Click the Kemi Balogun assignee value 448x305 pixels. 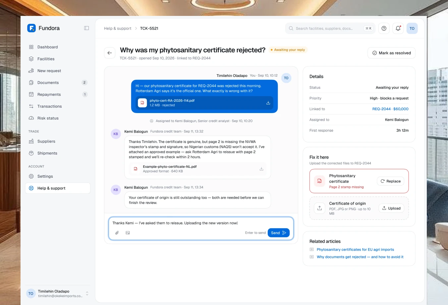[397, 120]
